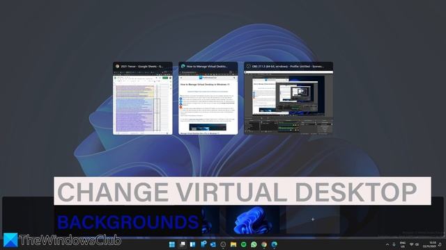The image size is (446, 250).
Task: Open Microsoft Edge from the taskbar
Action: pyautogui.click(x=274, y=244)
